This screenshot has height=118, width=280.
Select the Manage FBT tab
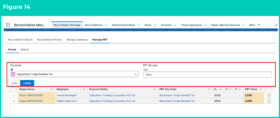coord(100,40)
